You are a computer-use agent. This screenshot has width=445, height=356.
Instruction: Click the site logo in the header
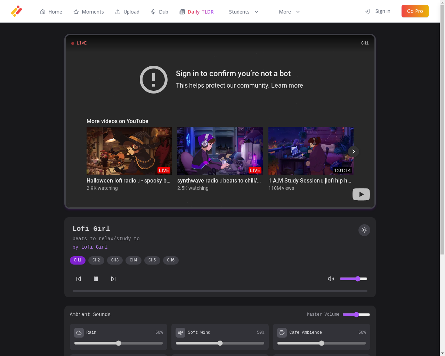[x=16, y=11]
